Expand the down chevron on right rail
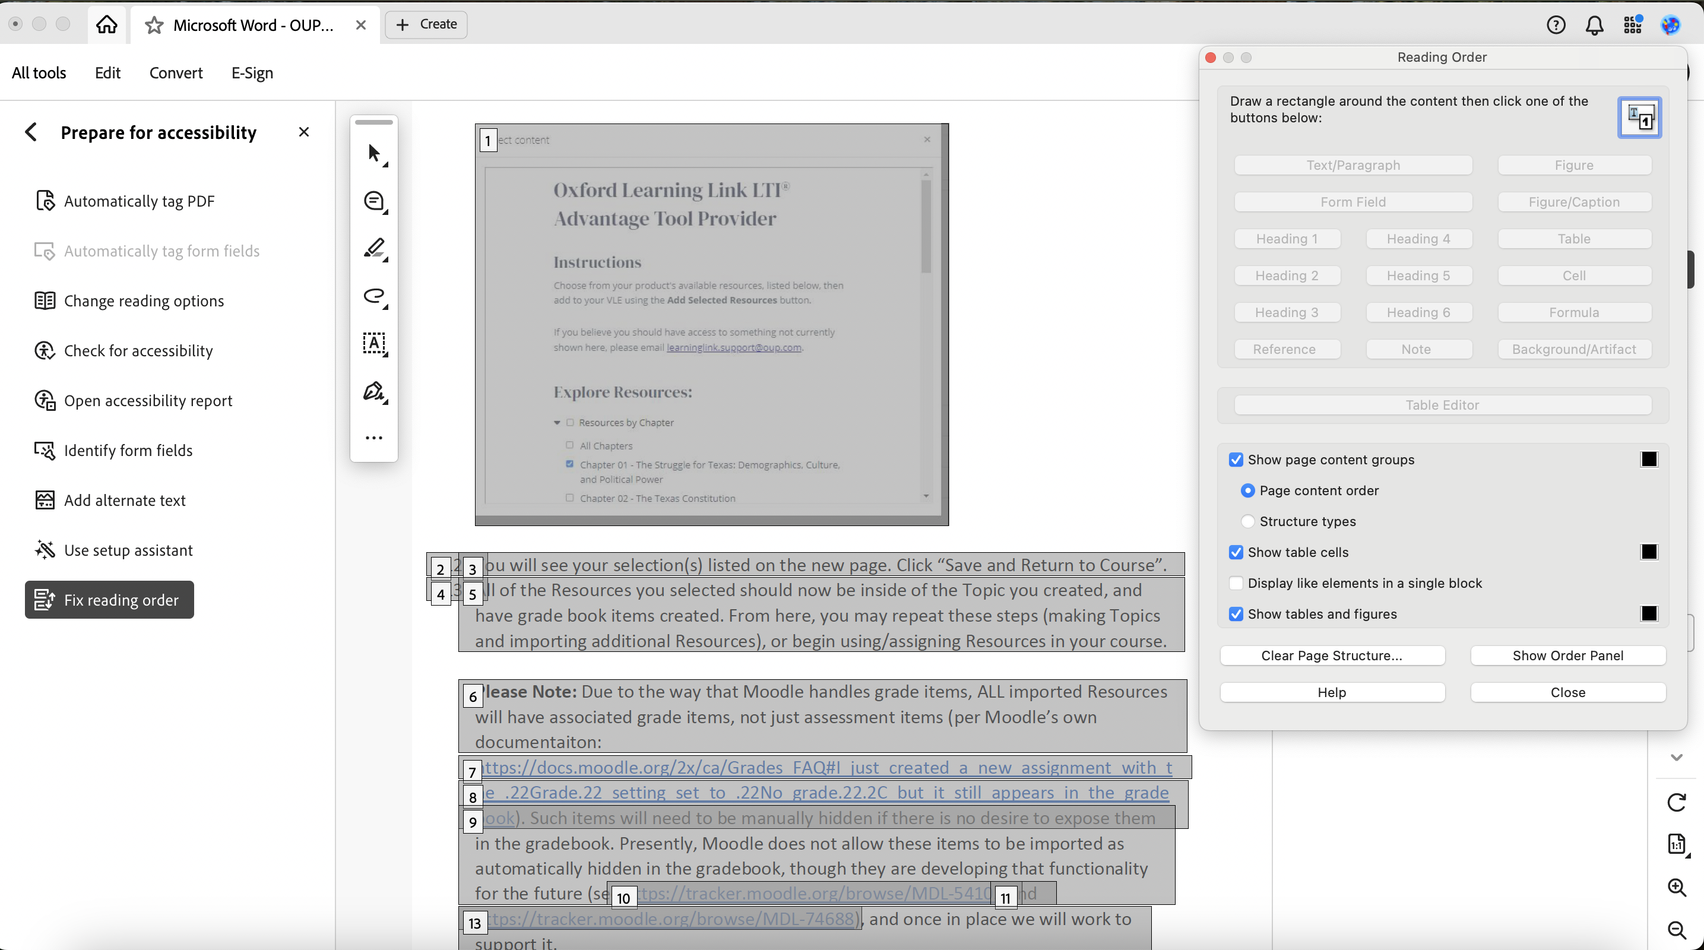Screen dimensions: 1704x950 point(1676,758)
